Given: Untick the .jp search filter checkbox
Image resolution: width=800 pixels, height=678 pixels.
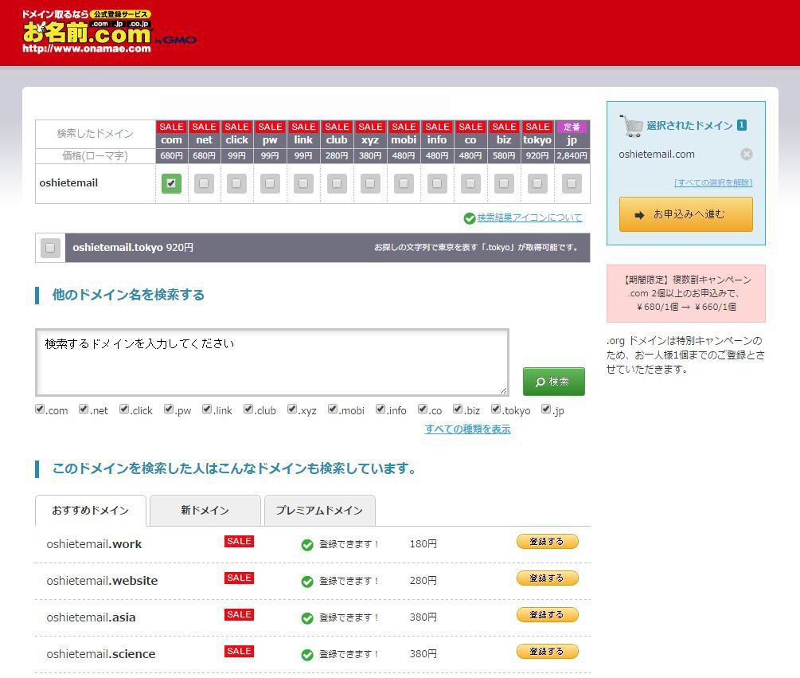Looking at the screenshot, I should (546, 409).
